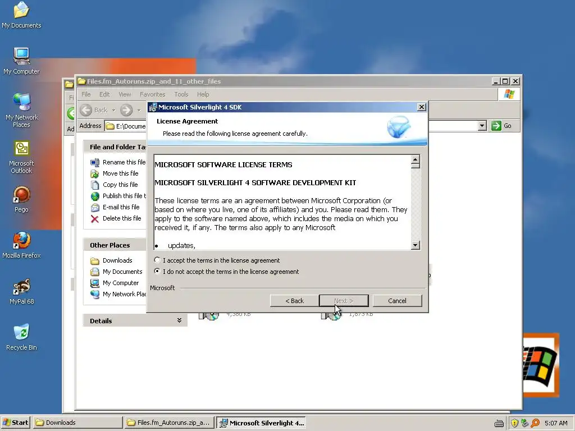Click the My Network Places icon in Other Places
575x431 pixels.
coord(94,294)
